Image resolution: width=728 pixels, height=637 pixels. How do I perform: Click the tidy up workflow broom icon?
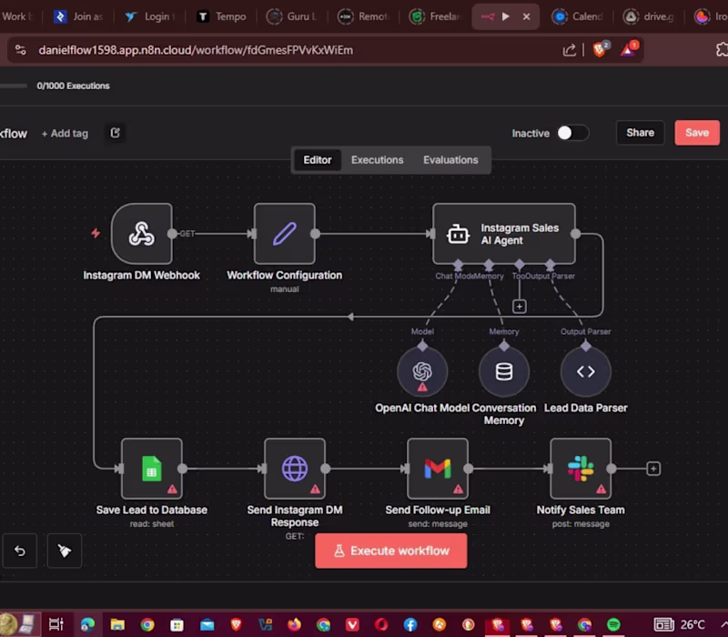tap(64, 551)
